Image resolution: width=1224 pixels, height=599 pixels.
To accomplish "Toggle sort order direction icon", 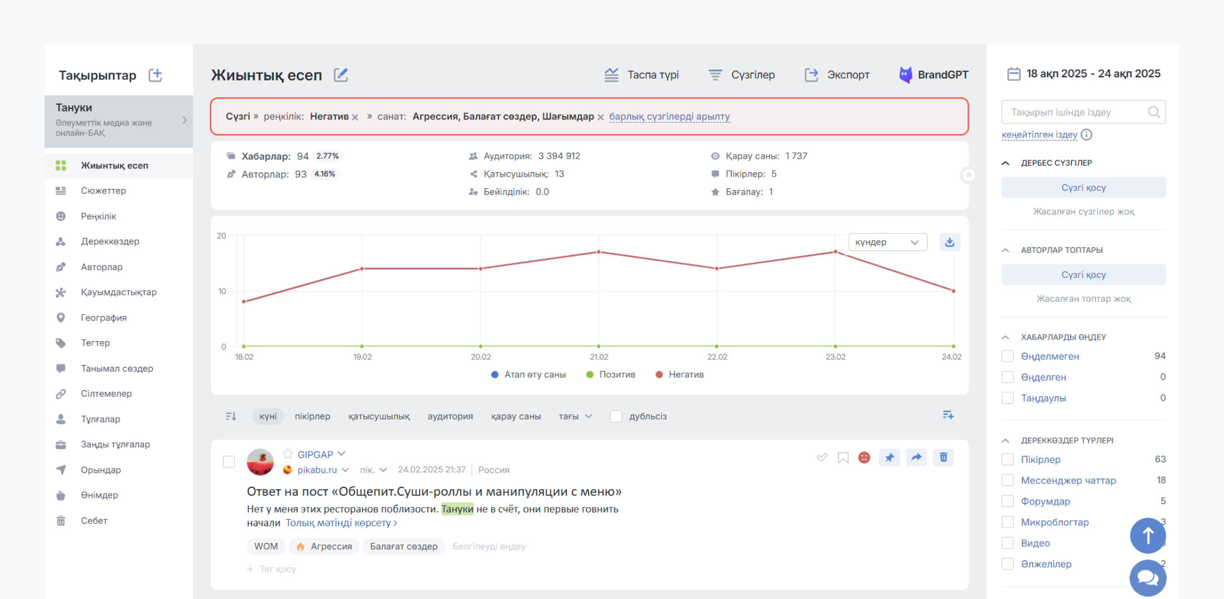I will (231, 416).
